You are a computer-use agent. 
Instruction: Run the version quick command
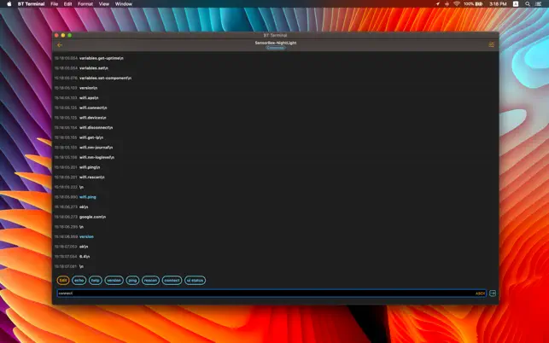tap(114, 281)
